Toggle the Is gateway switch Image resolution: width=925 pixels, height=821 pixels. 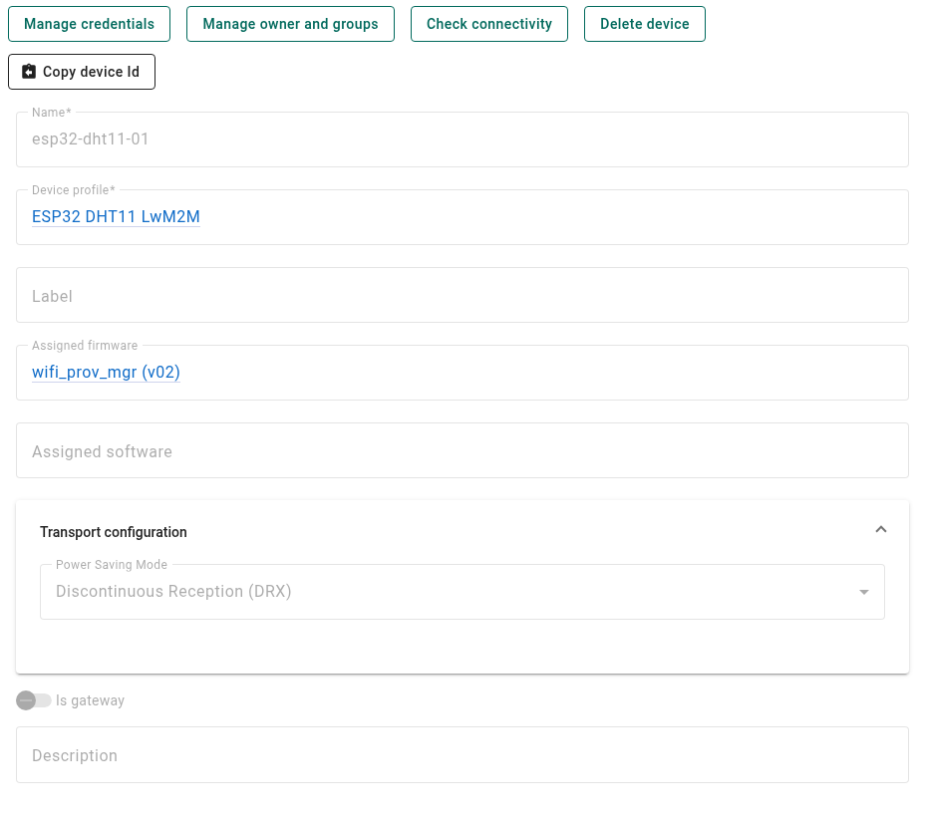(x=34, y=700)
